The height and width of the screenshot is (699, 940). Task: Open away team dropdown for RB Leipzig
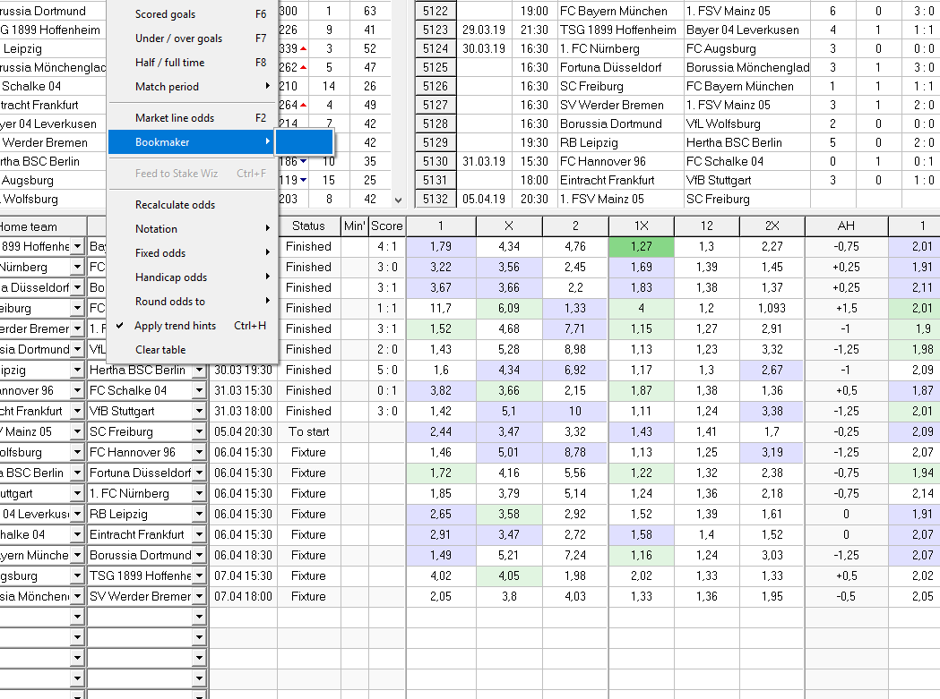coord(200,514)
